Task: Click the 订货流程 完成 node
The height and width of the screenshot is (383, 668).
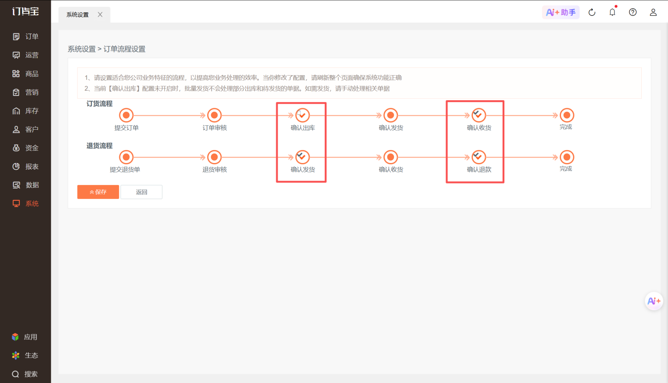Action: (567, 115)
